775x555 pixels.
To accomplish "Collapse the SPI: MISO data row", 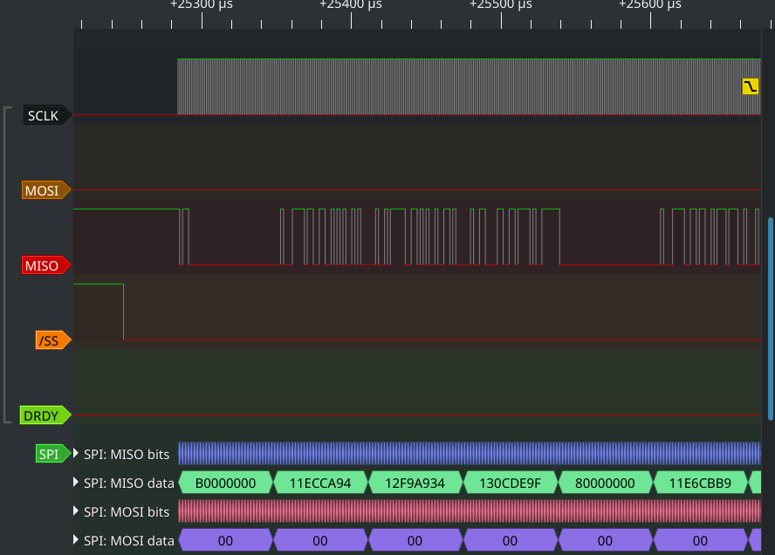I will 76,482.
